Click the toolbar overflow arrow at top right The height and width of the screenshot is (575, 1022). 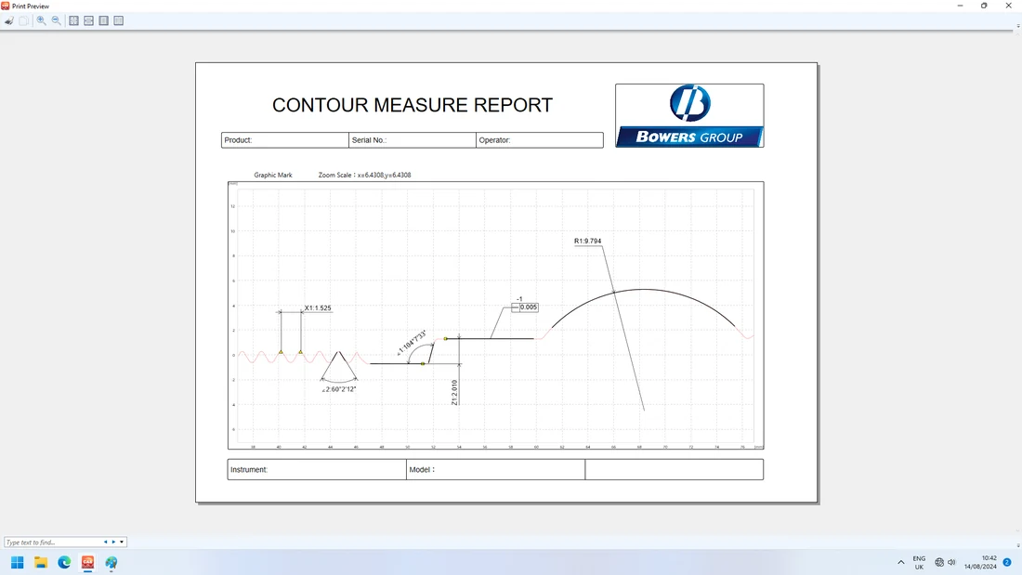(x=1018, y=26)
